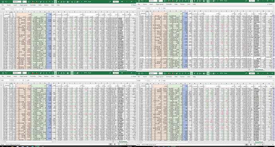The width and height of the screenshot is (275, 147).
Task: Click Save icon in bottom-left Excel window
Action: pos(3,73)
